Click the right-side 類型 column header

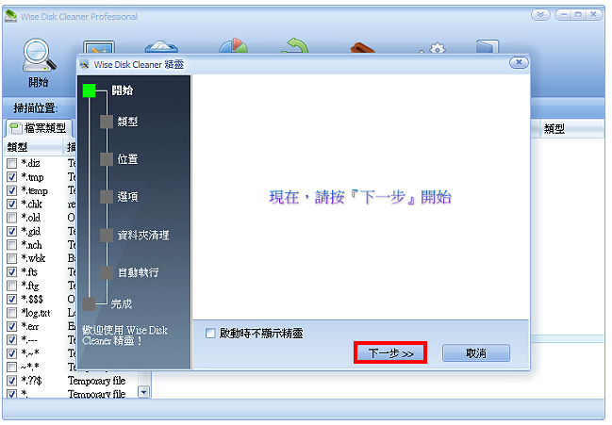571,129
